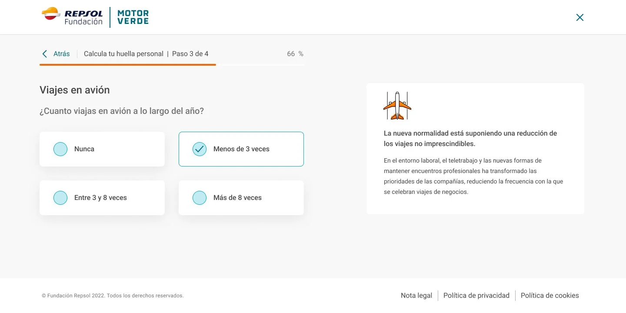Click the "Calcula tu huella personal" title
The width and height of the screenshot is (626, 313).
click(x=123, y=54)
